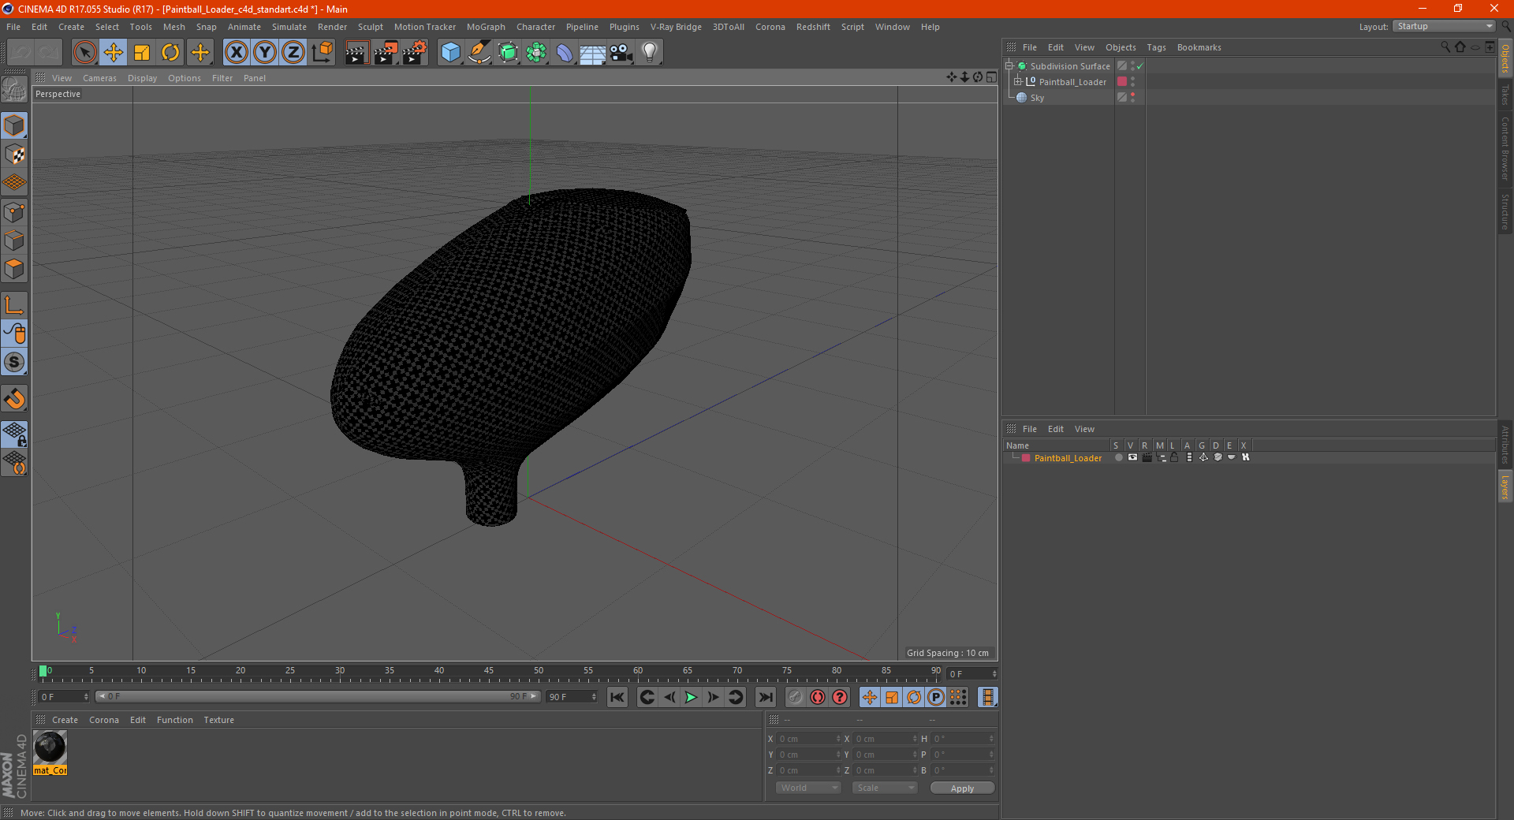This screenshot has width=1514, height=820.
Task: Click the preview range slider bar
Action: tap(317, 696)
